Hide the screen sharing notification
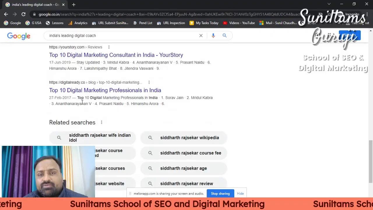 (240, 193)
